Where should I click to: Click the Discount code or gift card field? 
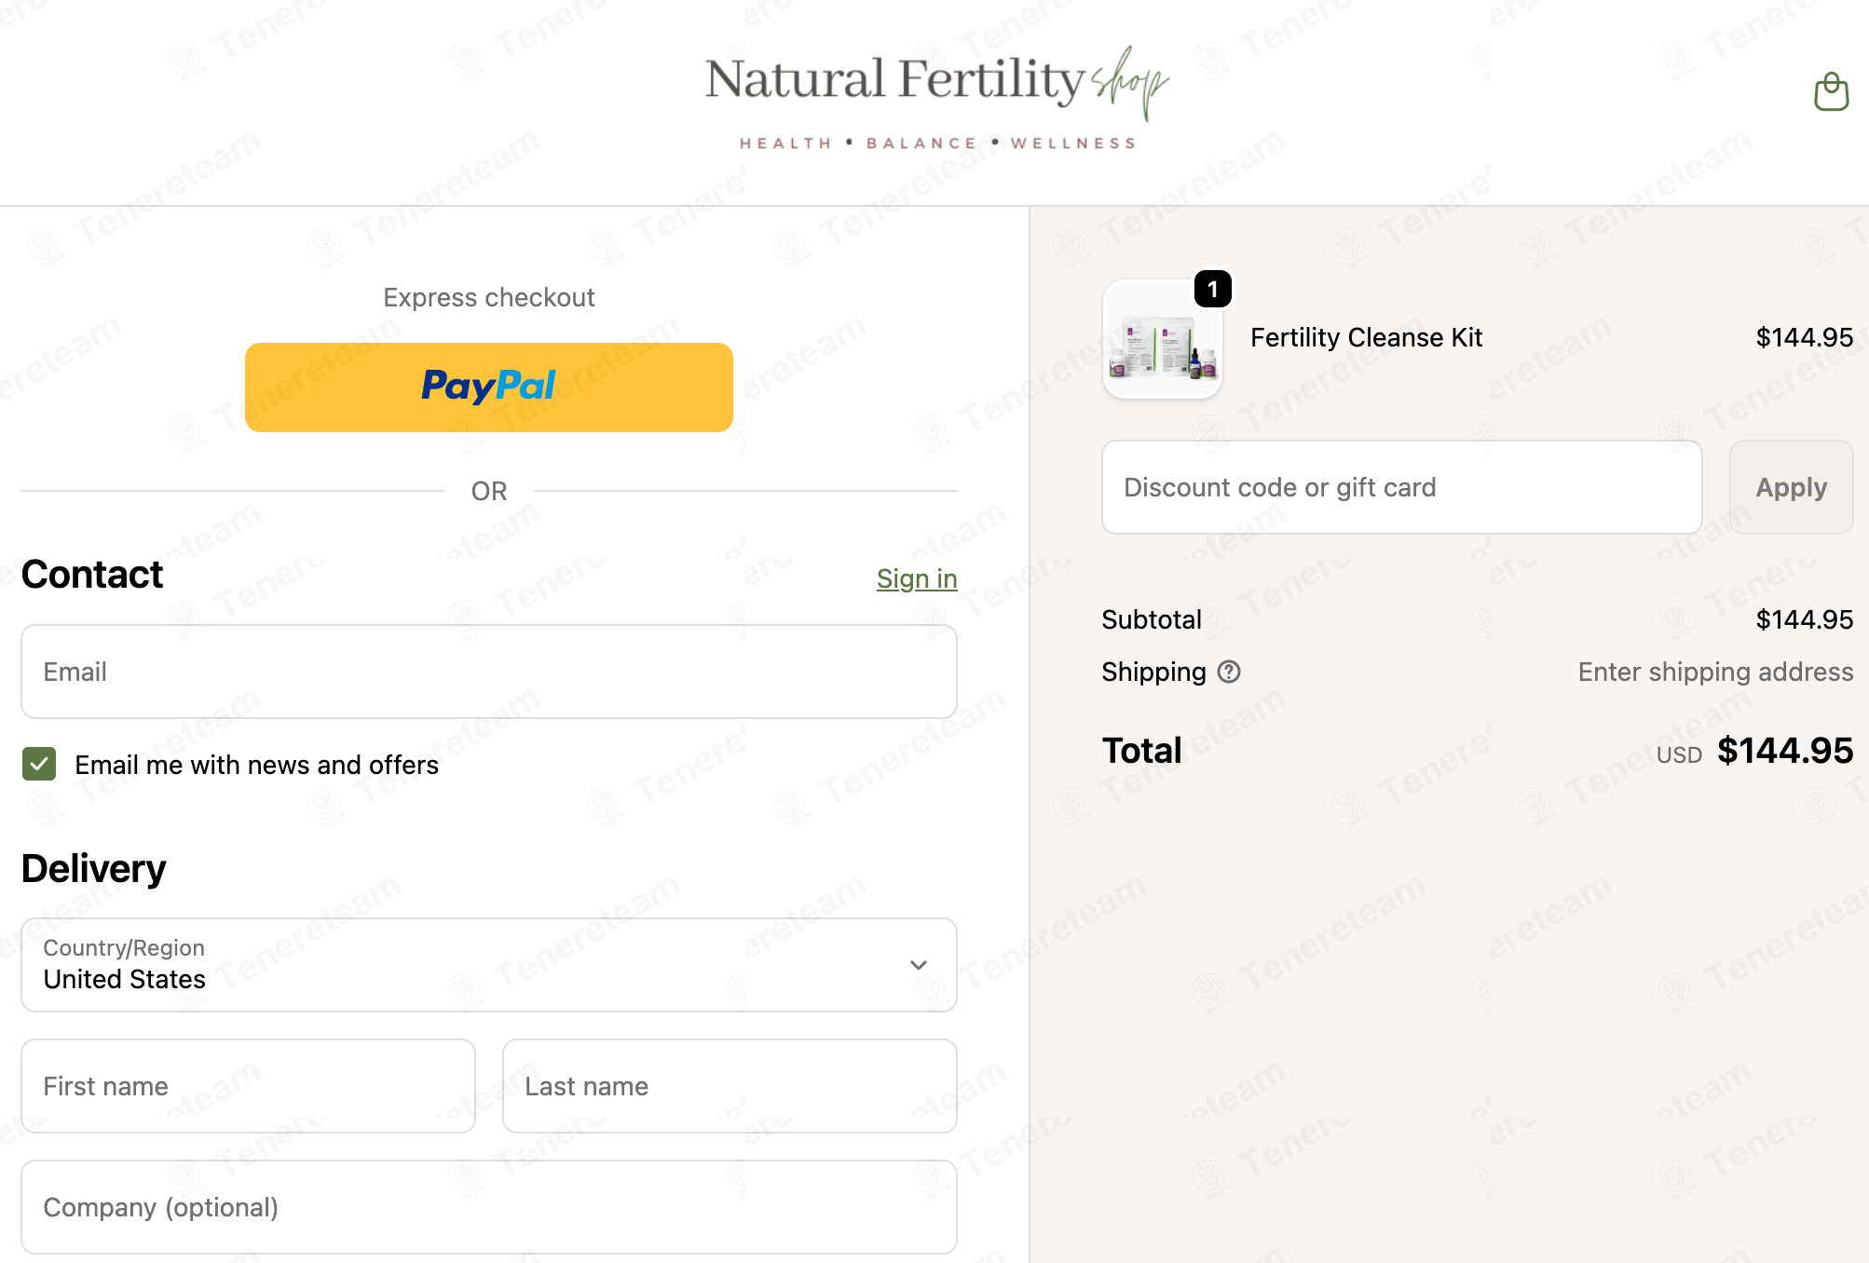[1401, 487]
